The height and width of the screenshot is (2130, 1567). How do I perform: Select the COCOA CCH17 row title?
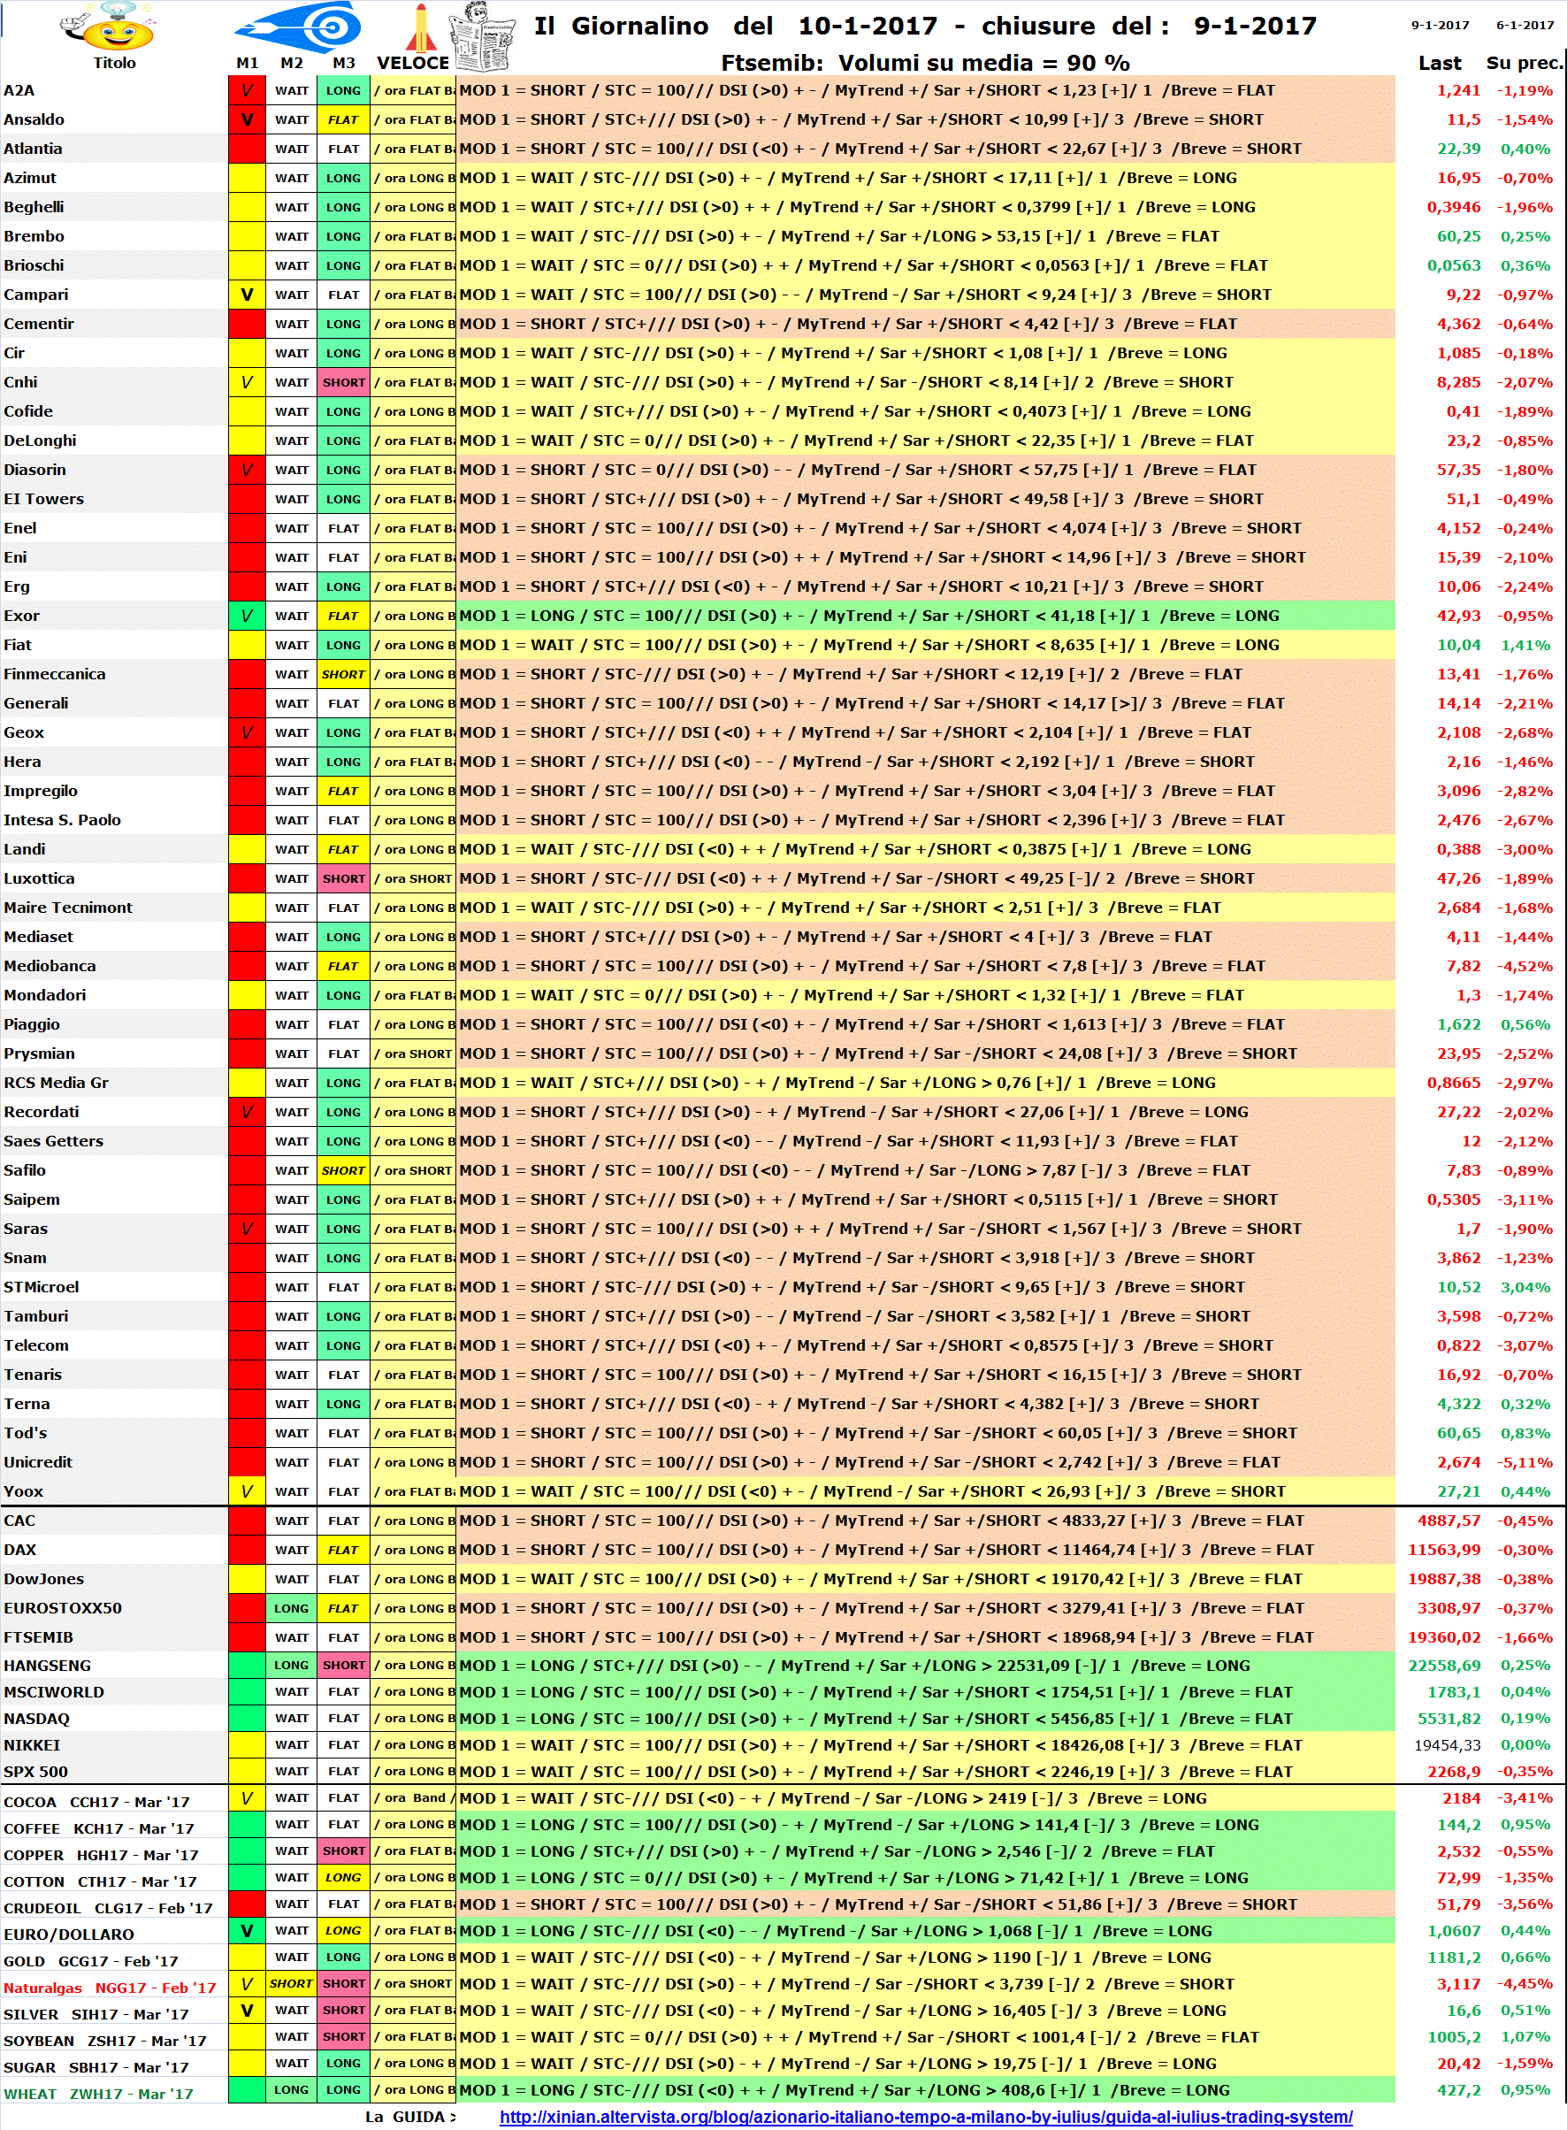96,1803
